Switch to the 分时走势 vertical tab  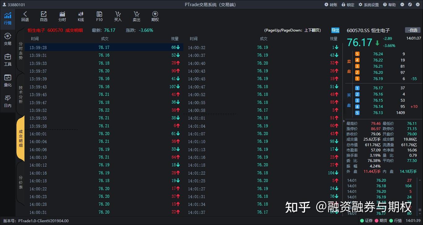pos(21,51)
